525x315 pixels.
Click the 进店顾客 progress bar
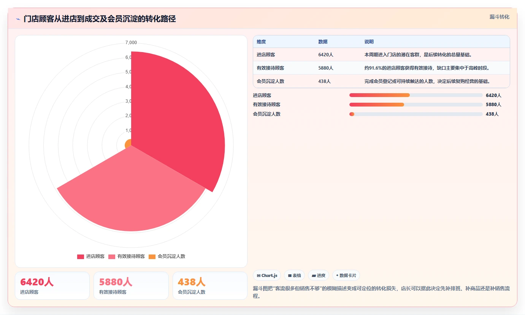point(416,95)
